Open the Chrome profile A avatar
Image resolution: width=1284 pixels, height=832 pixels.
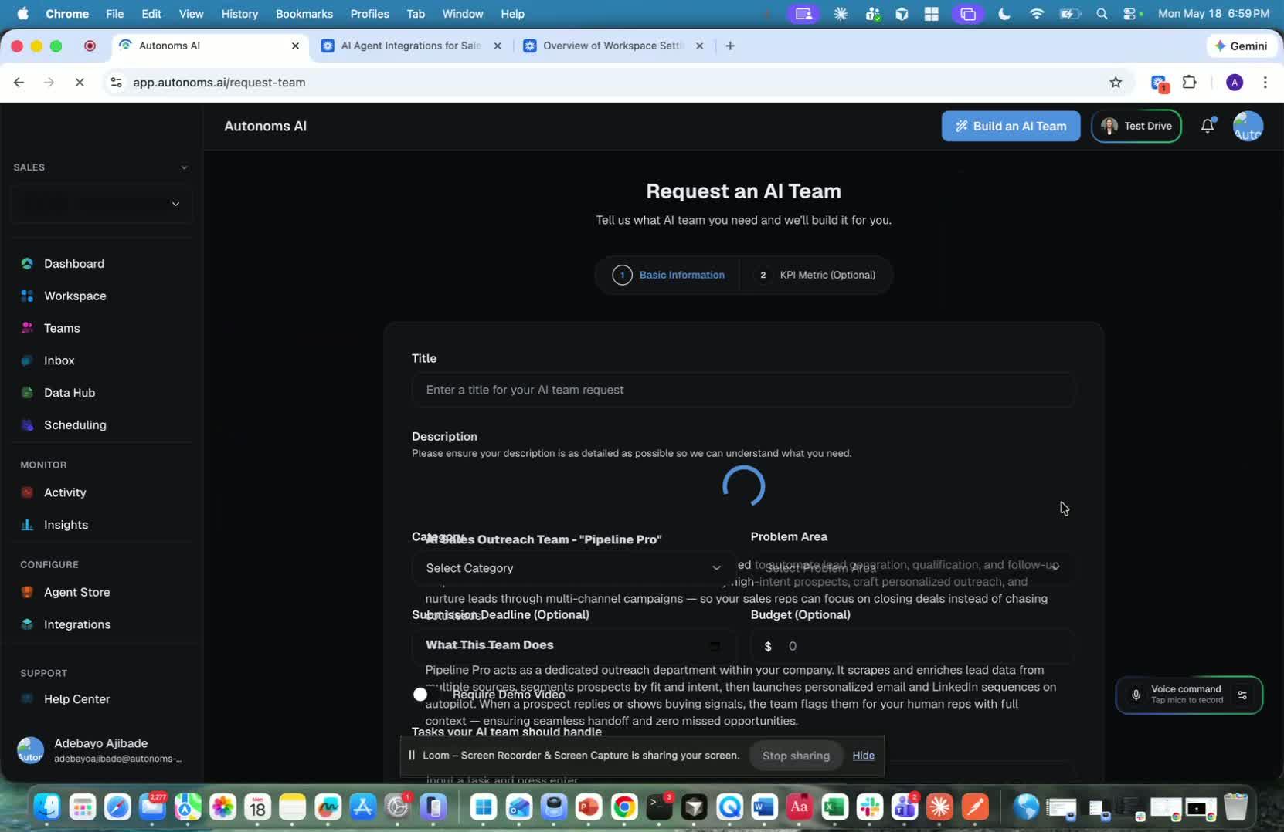point(1235,83)
